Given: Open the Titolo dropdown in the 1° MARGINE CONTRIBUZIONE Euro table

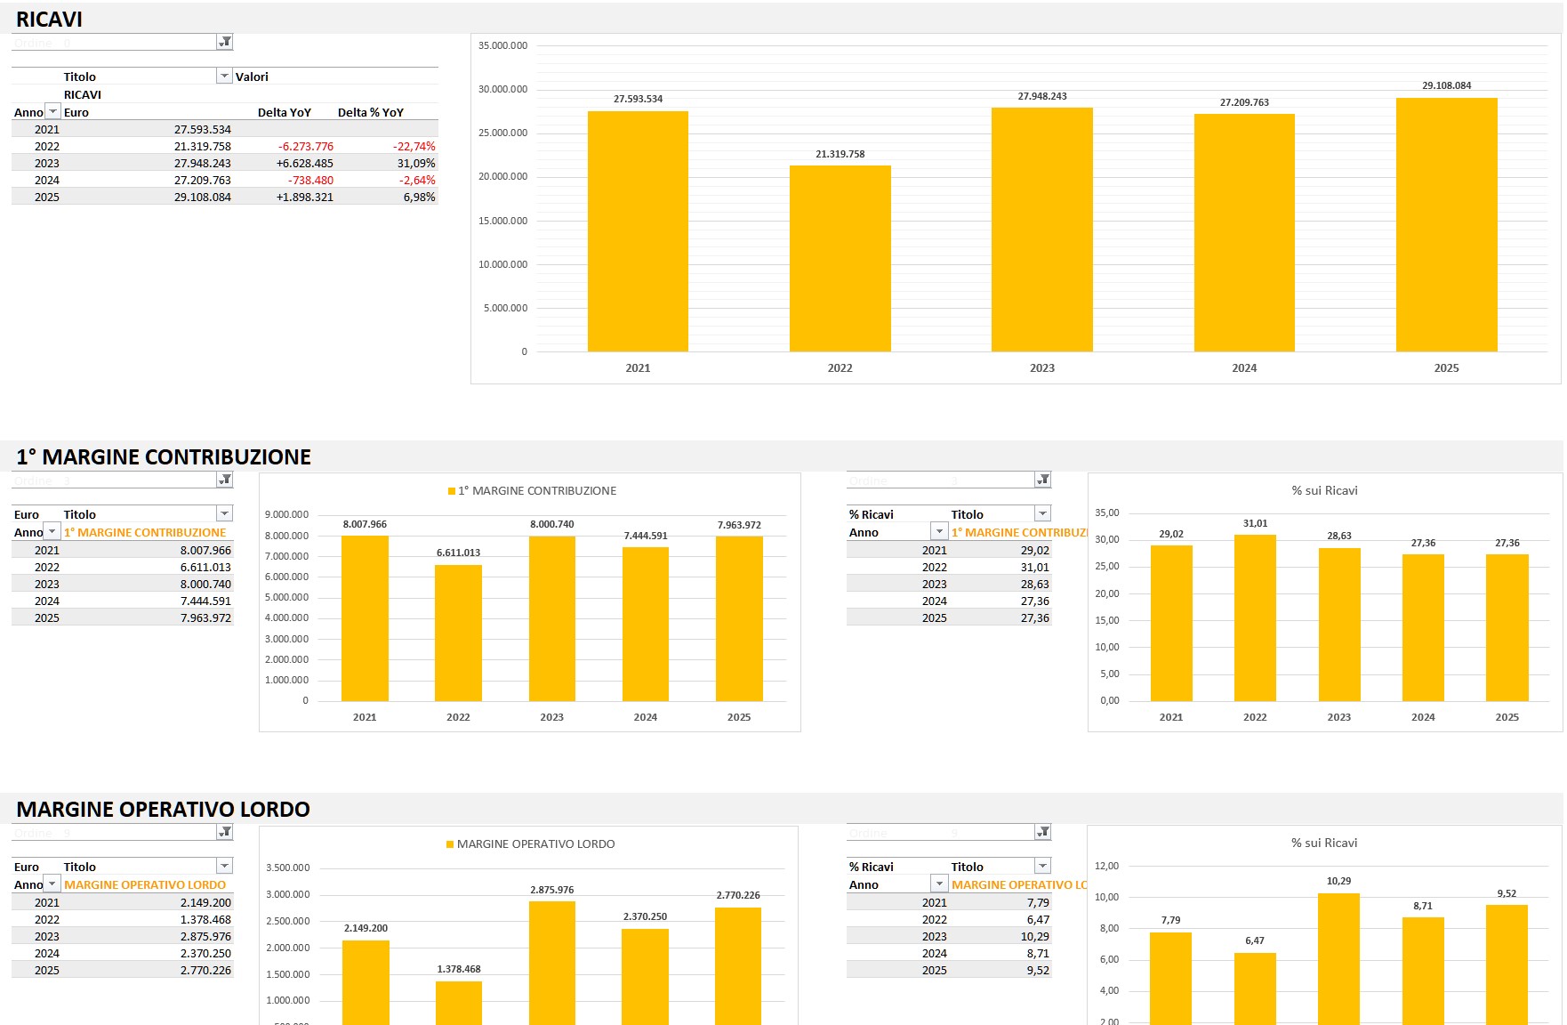Looking at the screenshot, I should (224, 514).
